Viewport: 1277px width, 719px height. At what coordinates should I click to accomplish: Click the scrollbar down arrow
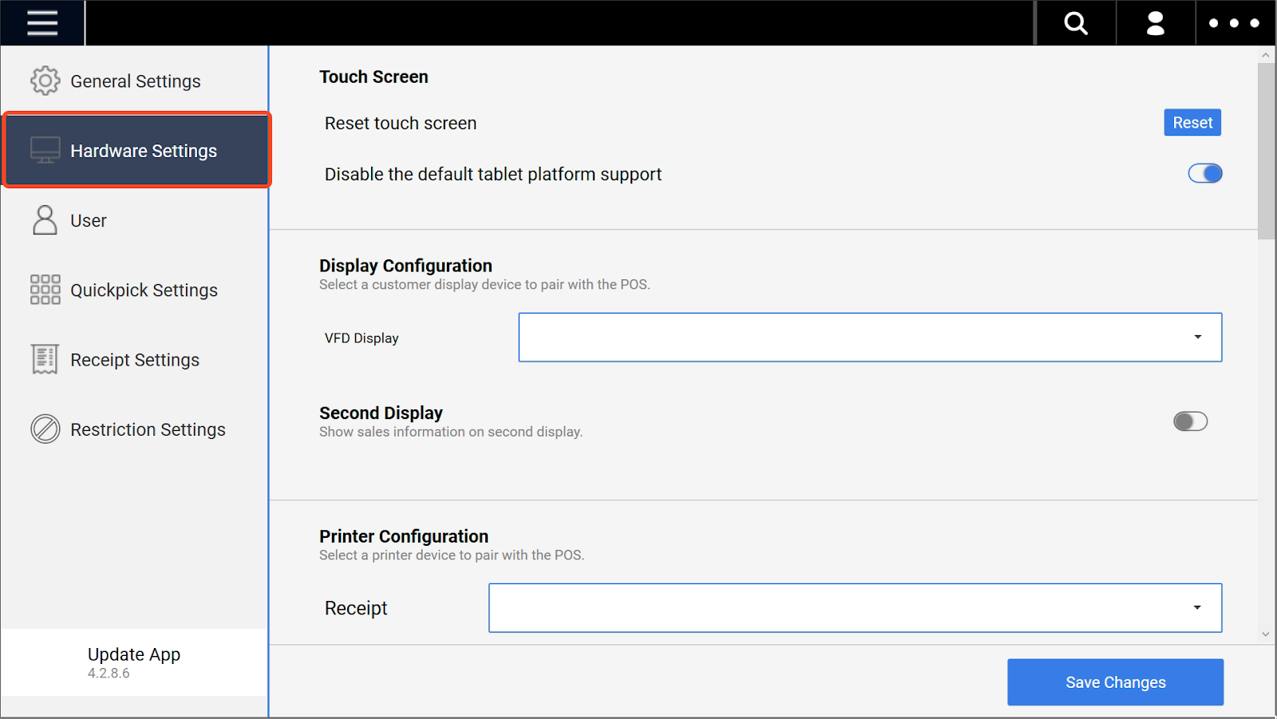click(1266, 634)
